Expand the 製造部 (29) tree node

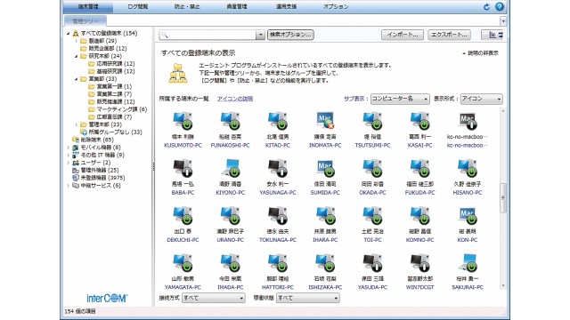pyautogui.click(x=77, y=41)
